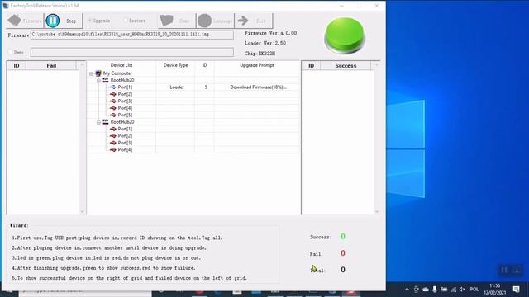The height and width of the screenshot is (297, 529).
Task: Click the Language button label
Action: pyautogui.click(x=222, y=21)
